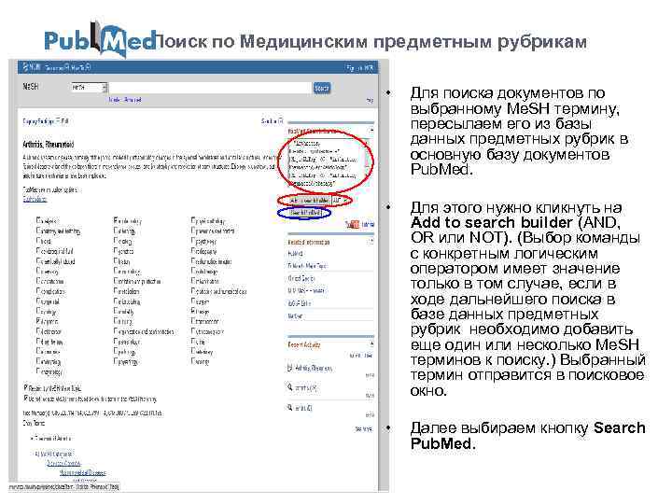672x504 pixels.
Task: Collapse the Related information panel
Action: coord(371,242)
